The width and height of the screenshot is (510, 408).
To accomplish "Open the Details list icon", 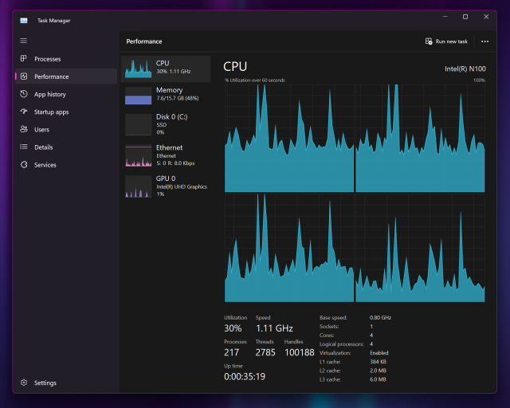I will 23,147.
